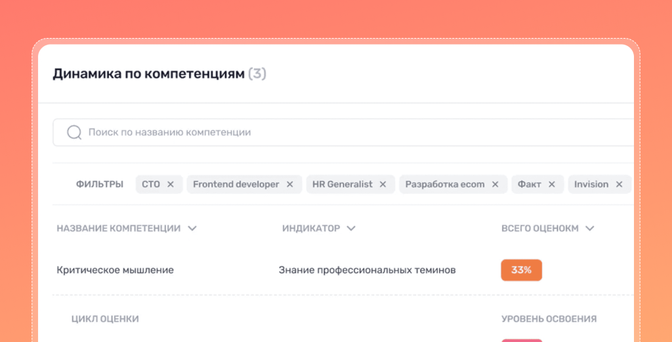Select the CTO filter tag
Viewport: 672px width, 342px height.
click(159, 185)
